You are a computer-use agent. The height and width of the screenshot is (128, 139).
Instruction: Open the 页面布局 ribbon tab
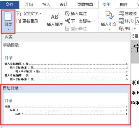[x=85, y=5]
